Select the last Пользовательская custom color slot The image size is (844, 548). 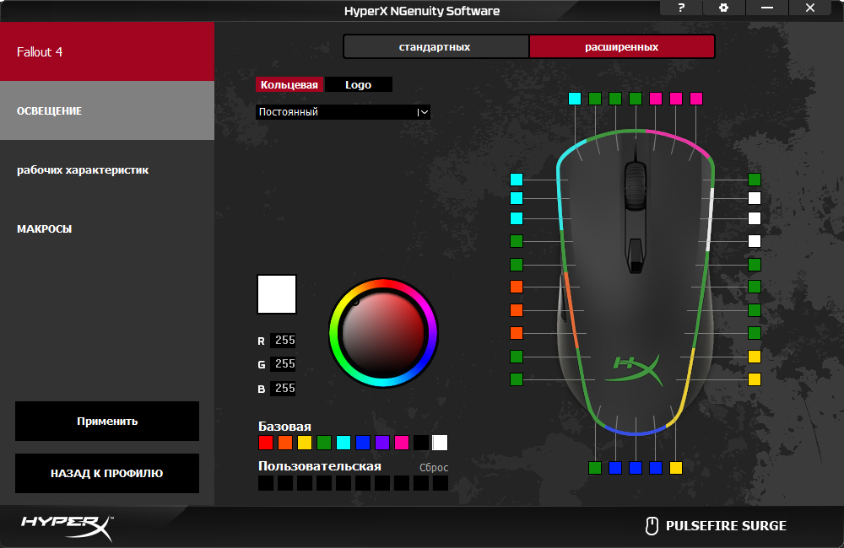(441, 483)
